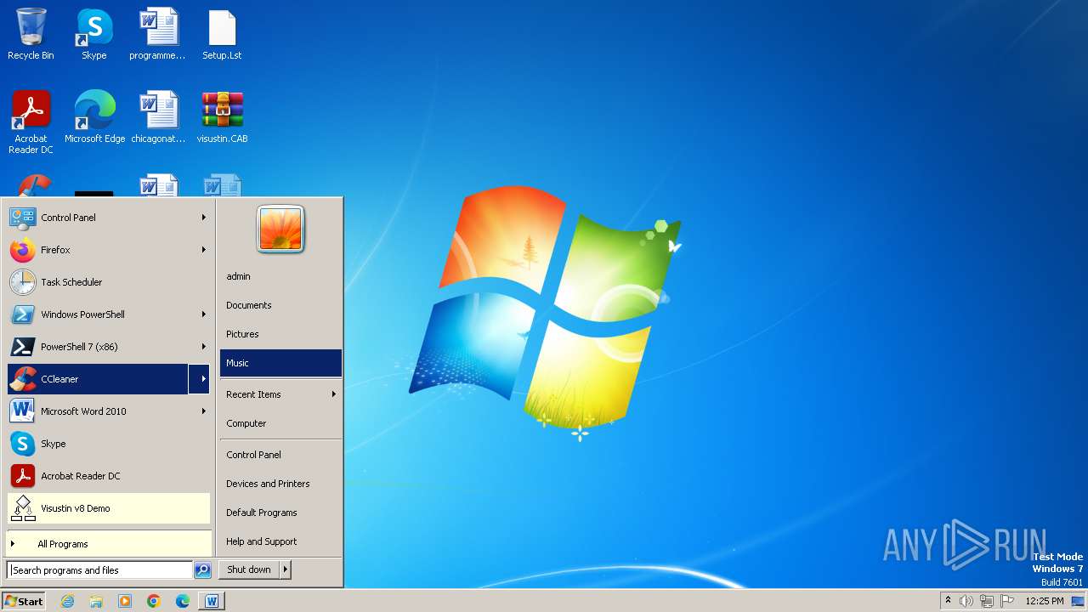Expand the CCleaner jump list arrow
The height and width of the screenshot is (612, 1088).
[201, 379]
